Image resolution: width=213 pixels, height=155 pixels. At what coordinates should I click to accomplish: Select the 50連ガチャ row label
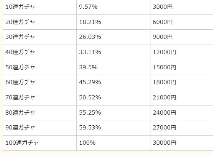20,67
